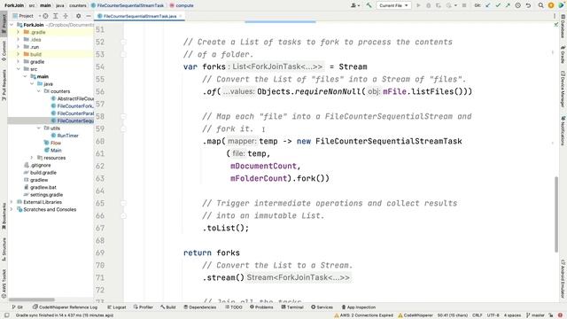Screen dimensions: 567x319
Task: Hide the Project panel with minus icon
Action: (89, 16)
